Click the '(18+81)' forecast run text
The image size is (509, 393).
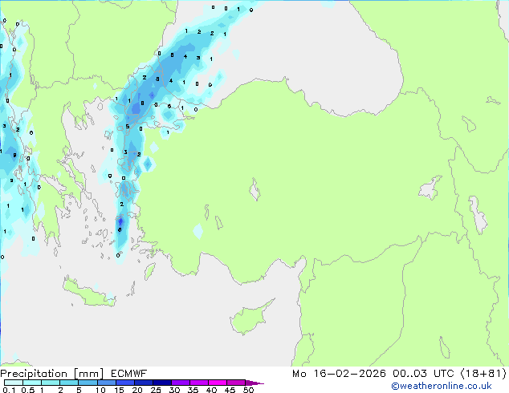point(483,374)
